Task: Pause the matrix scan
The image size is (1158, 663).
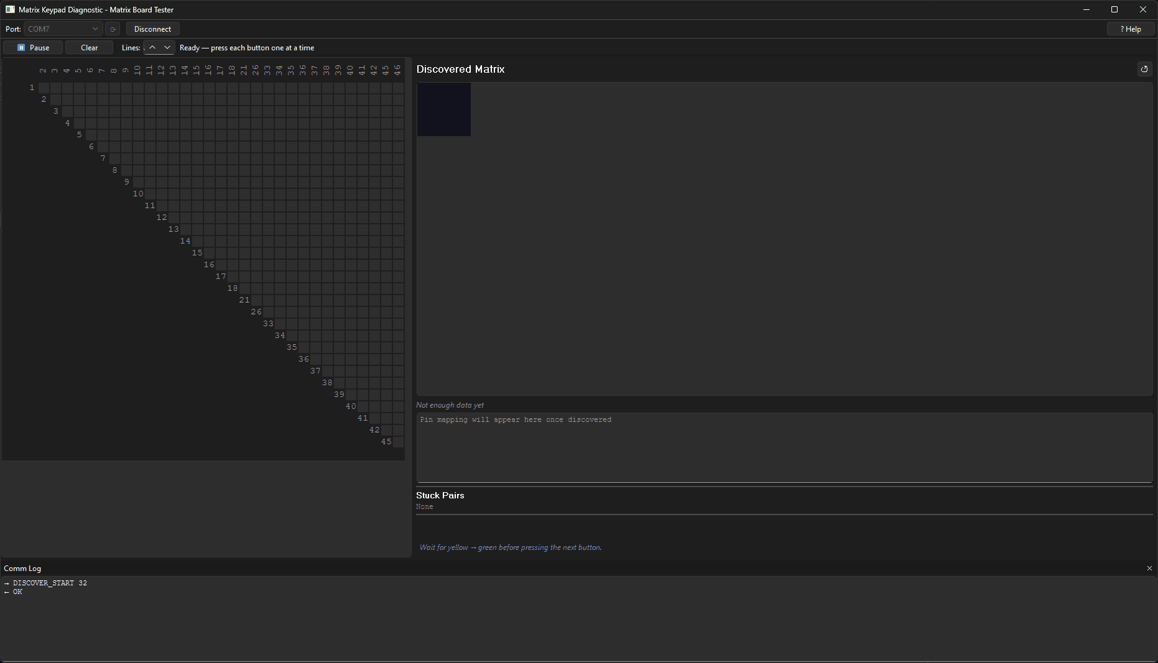Action: pyautogui.click(x=33, y=48)
